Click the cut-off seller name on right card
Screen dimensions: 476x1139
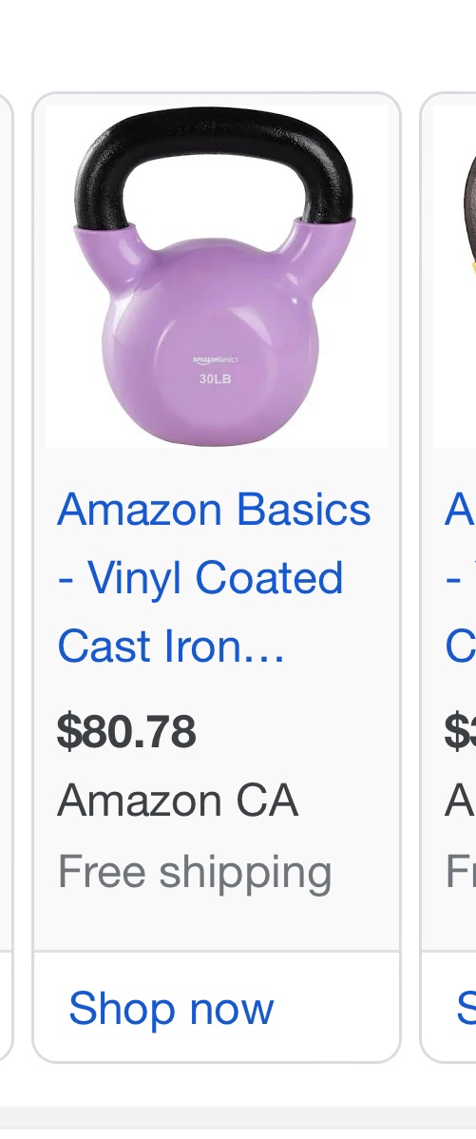point(460,801)
